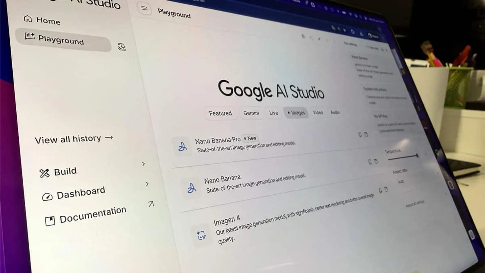Image resolution: width=485 pixels, height=273 pixels.
Task: Open the Gemini tab
Action: (251, 113)
